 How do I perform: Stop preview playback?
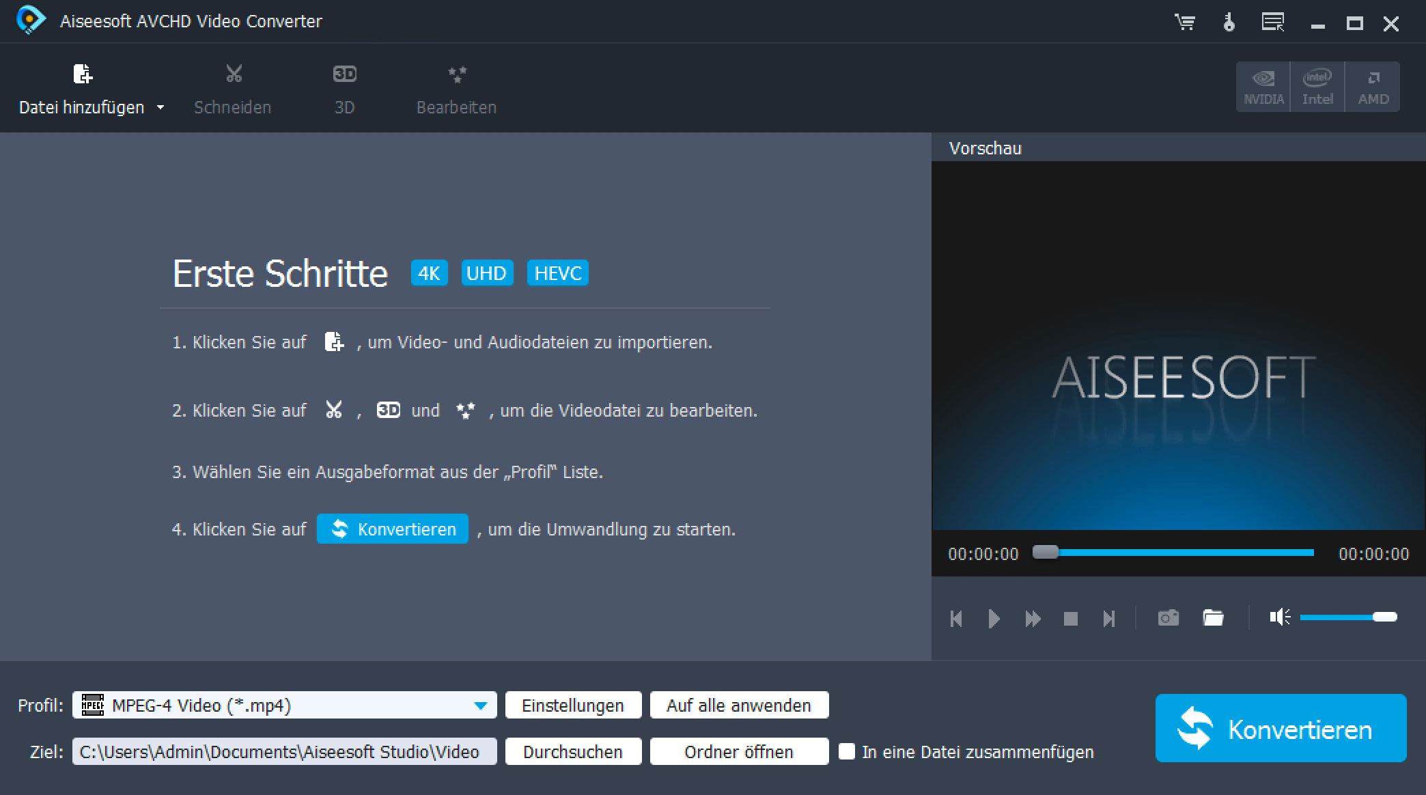1071,619
